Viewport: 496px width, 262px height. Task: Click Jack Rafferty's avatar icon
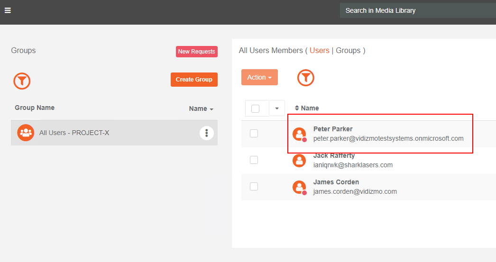(299, 161)
